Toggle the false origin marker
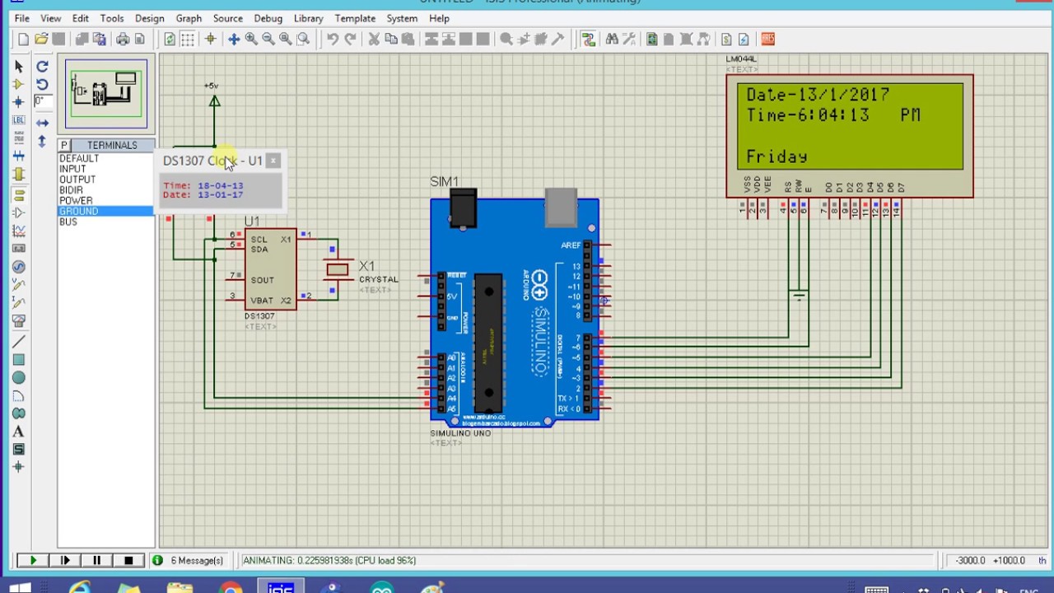 (211, 39)
